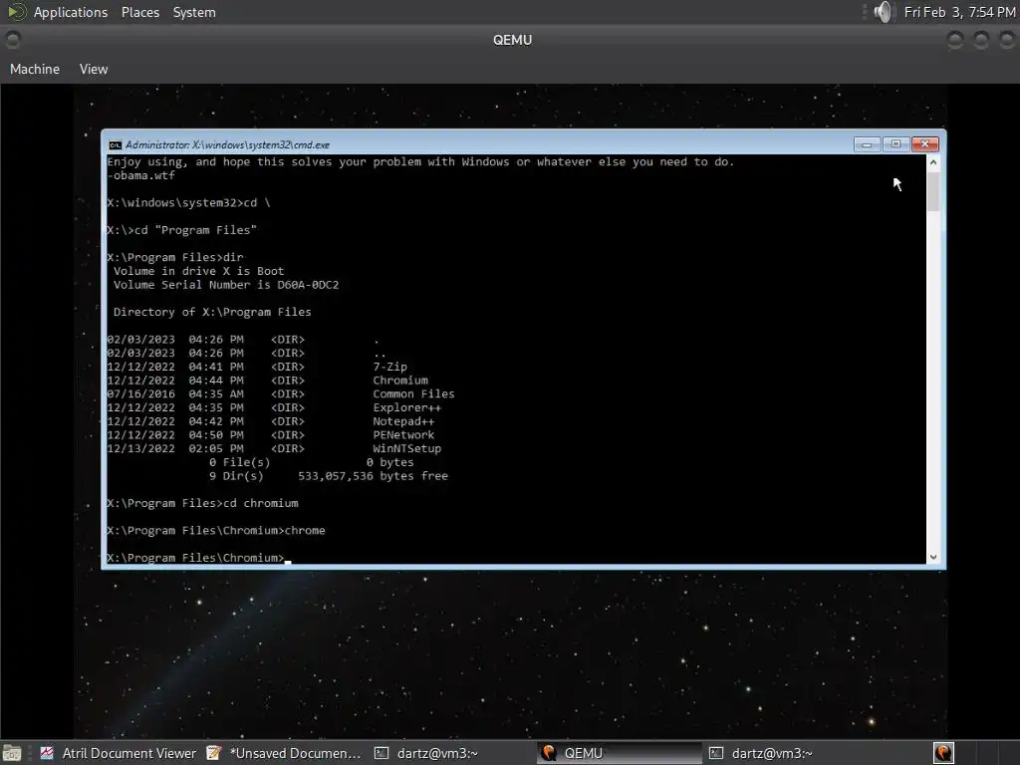The height and width of the screenshot is (765, 1020).
Task: Click the show desktop icon in taskbar
Action: pyautogui.click(x=12, y=753)
